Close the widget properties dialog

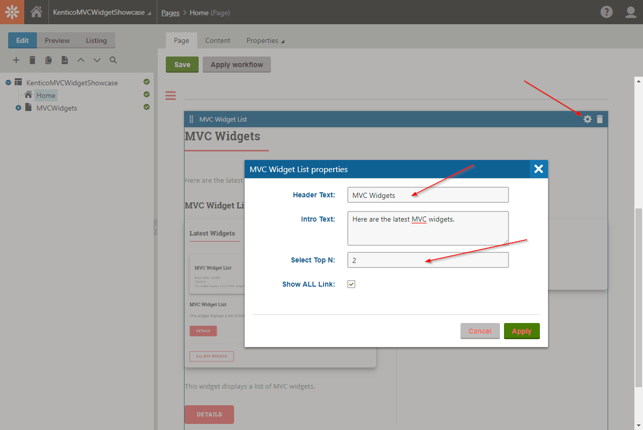[x=539, y=169]
